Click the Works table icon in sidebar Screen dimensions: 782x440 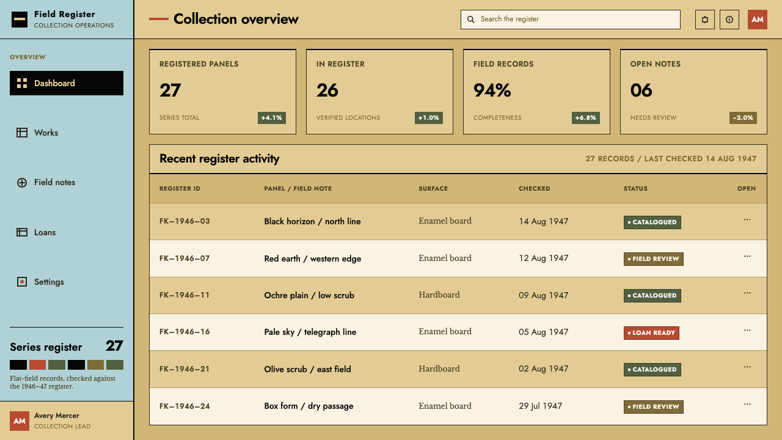tap(22, 133)
